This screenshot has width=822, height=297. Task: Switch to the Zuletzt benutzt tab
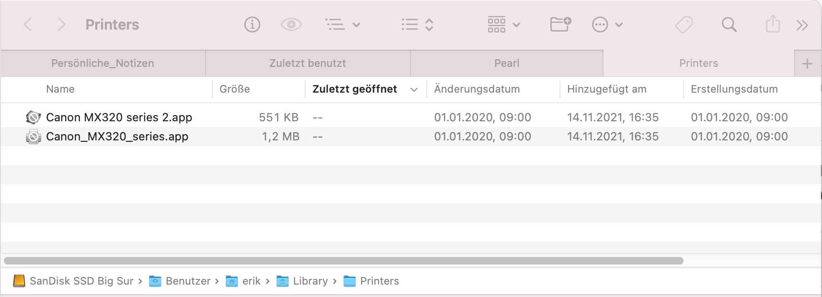[x=308, y=64]
